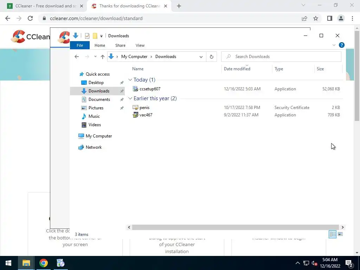This screenshot has height=270, width=360.
Task: Open Desktop in navigation pane
Action: tap(96, 83)
